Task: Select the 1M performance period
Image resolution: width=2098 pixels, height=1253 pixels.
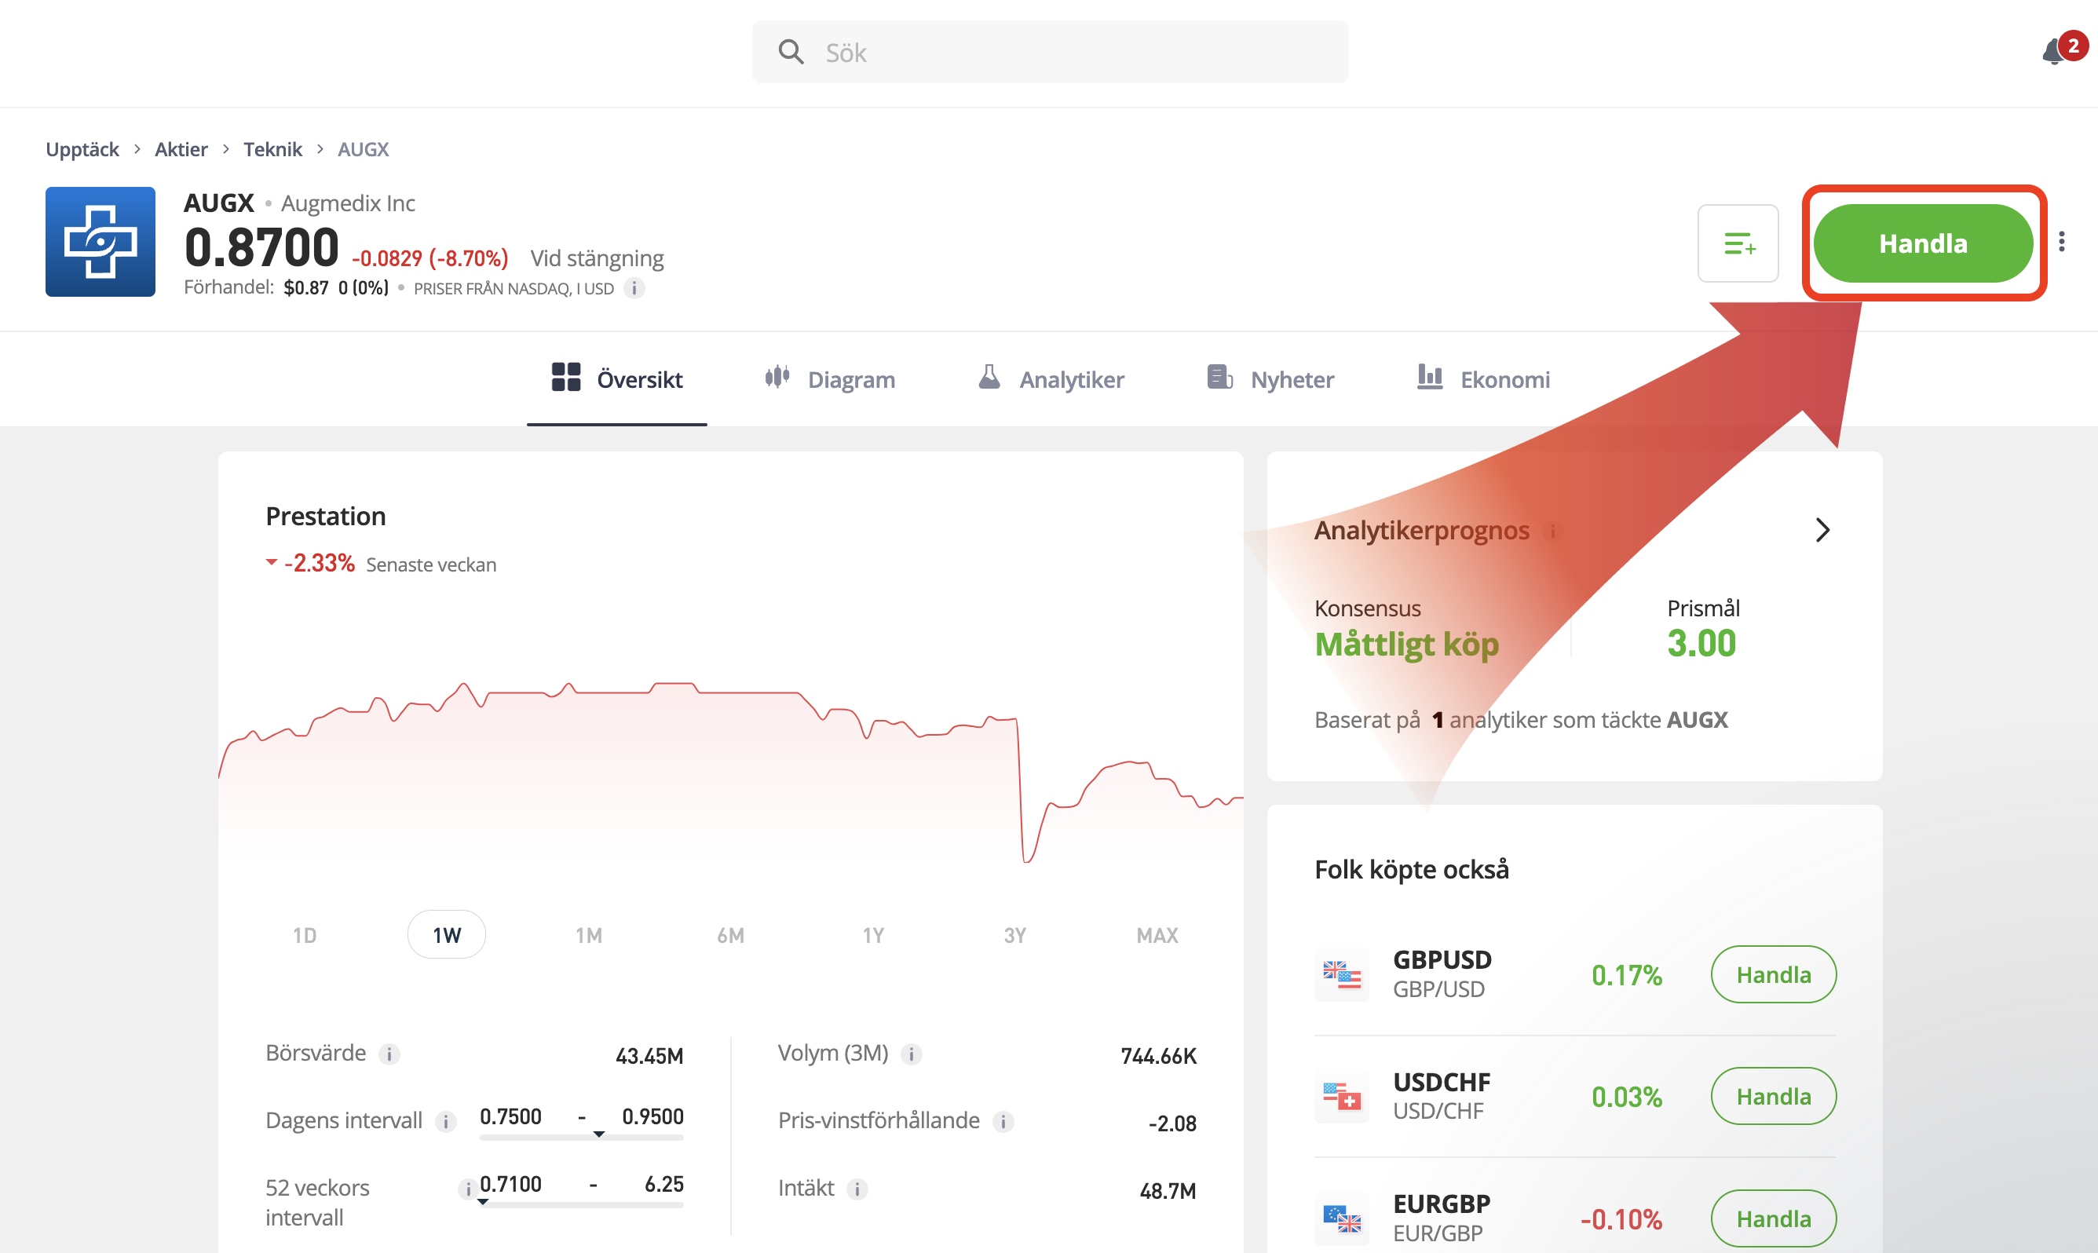Action: (588, 935)
